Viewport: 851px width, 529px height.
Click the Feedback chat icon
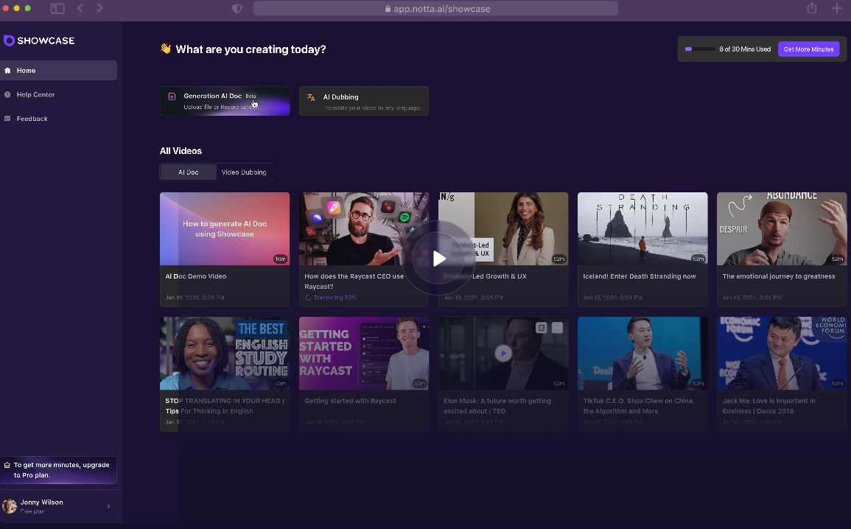coord(7,119)
